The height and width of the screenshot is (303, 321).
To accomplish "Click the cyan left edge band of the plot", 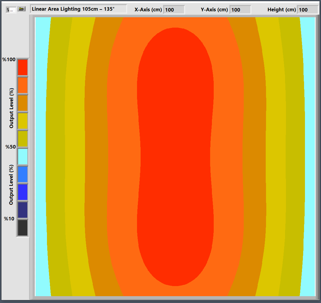I will (40, 157).
